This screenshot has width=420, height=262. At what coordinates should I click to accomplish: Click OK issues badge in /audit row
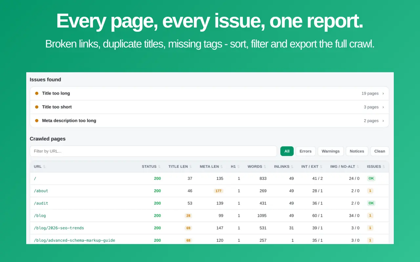371,203
